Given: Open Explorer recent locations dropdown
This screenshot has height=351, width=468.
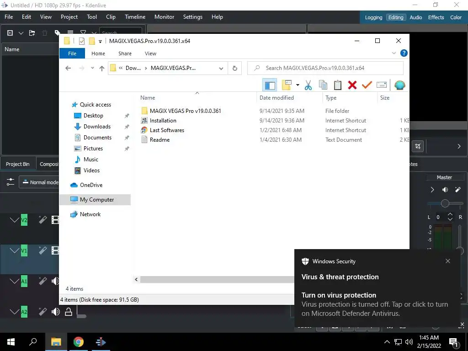Looking at the screenshot, I should coord(92,68).
